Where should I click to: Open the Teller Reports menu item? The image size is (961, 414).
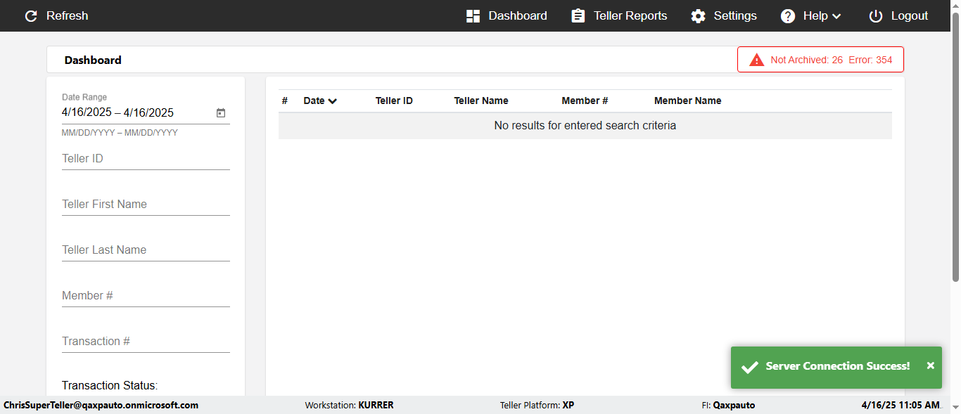point(619,16)
